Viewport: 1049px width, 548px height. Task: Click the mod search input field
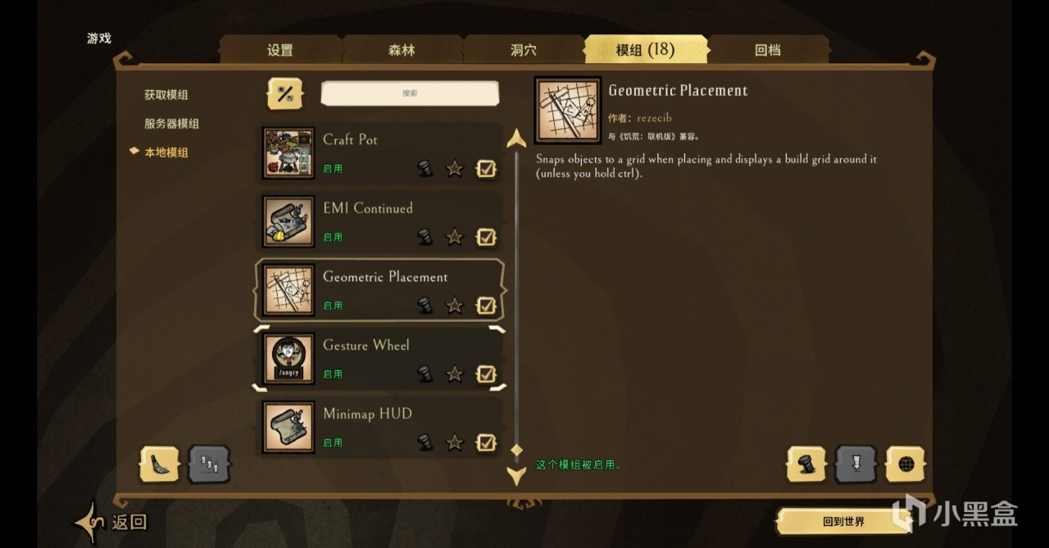410,93
